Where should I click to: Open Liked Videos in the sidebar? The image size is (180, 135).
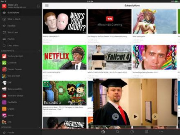(21, 46)
